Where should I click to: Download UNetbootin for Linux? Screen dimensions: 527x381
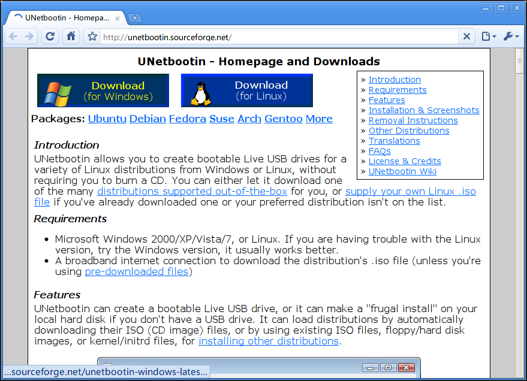[246, 90]
